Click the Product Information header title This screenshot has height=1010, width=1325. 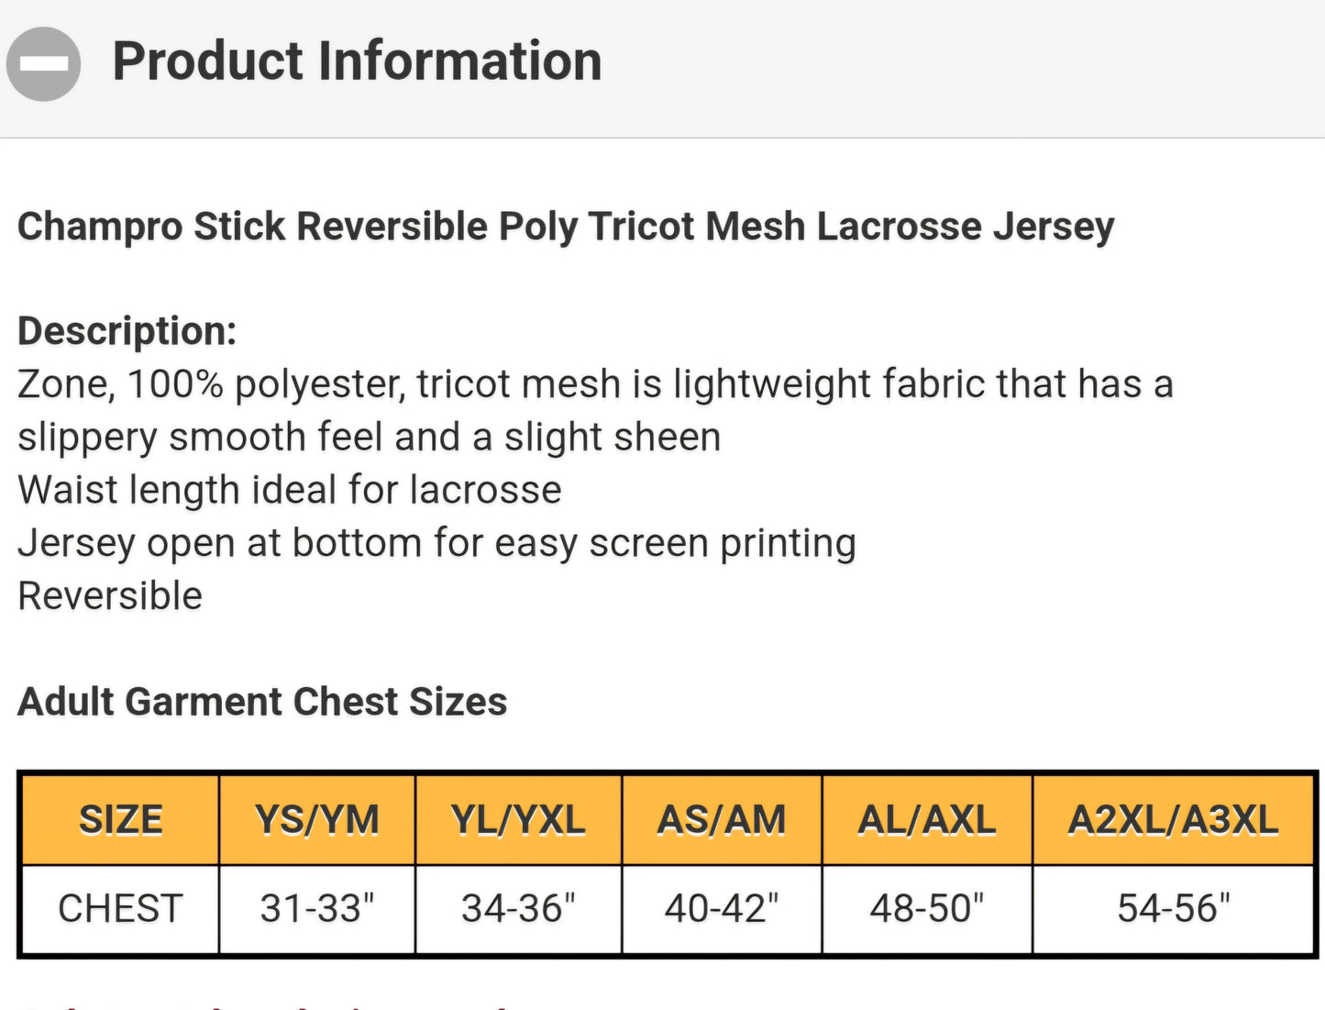357,61
